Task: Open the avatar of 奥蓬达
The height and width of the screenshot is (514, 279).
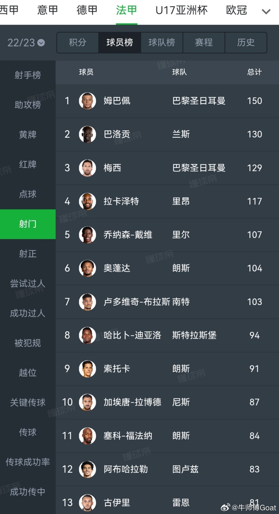Action: [x=87, y=268]
